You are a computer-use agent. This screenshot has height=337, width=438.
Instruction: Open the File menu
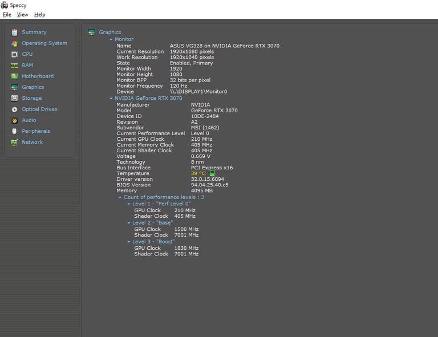(x=7, y=14)
